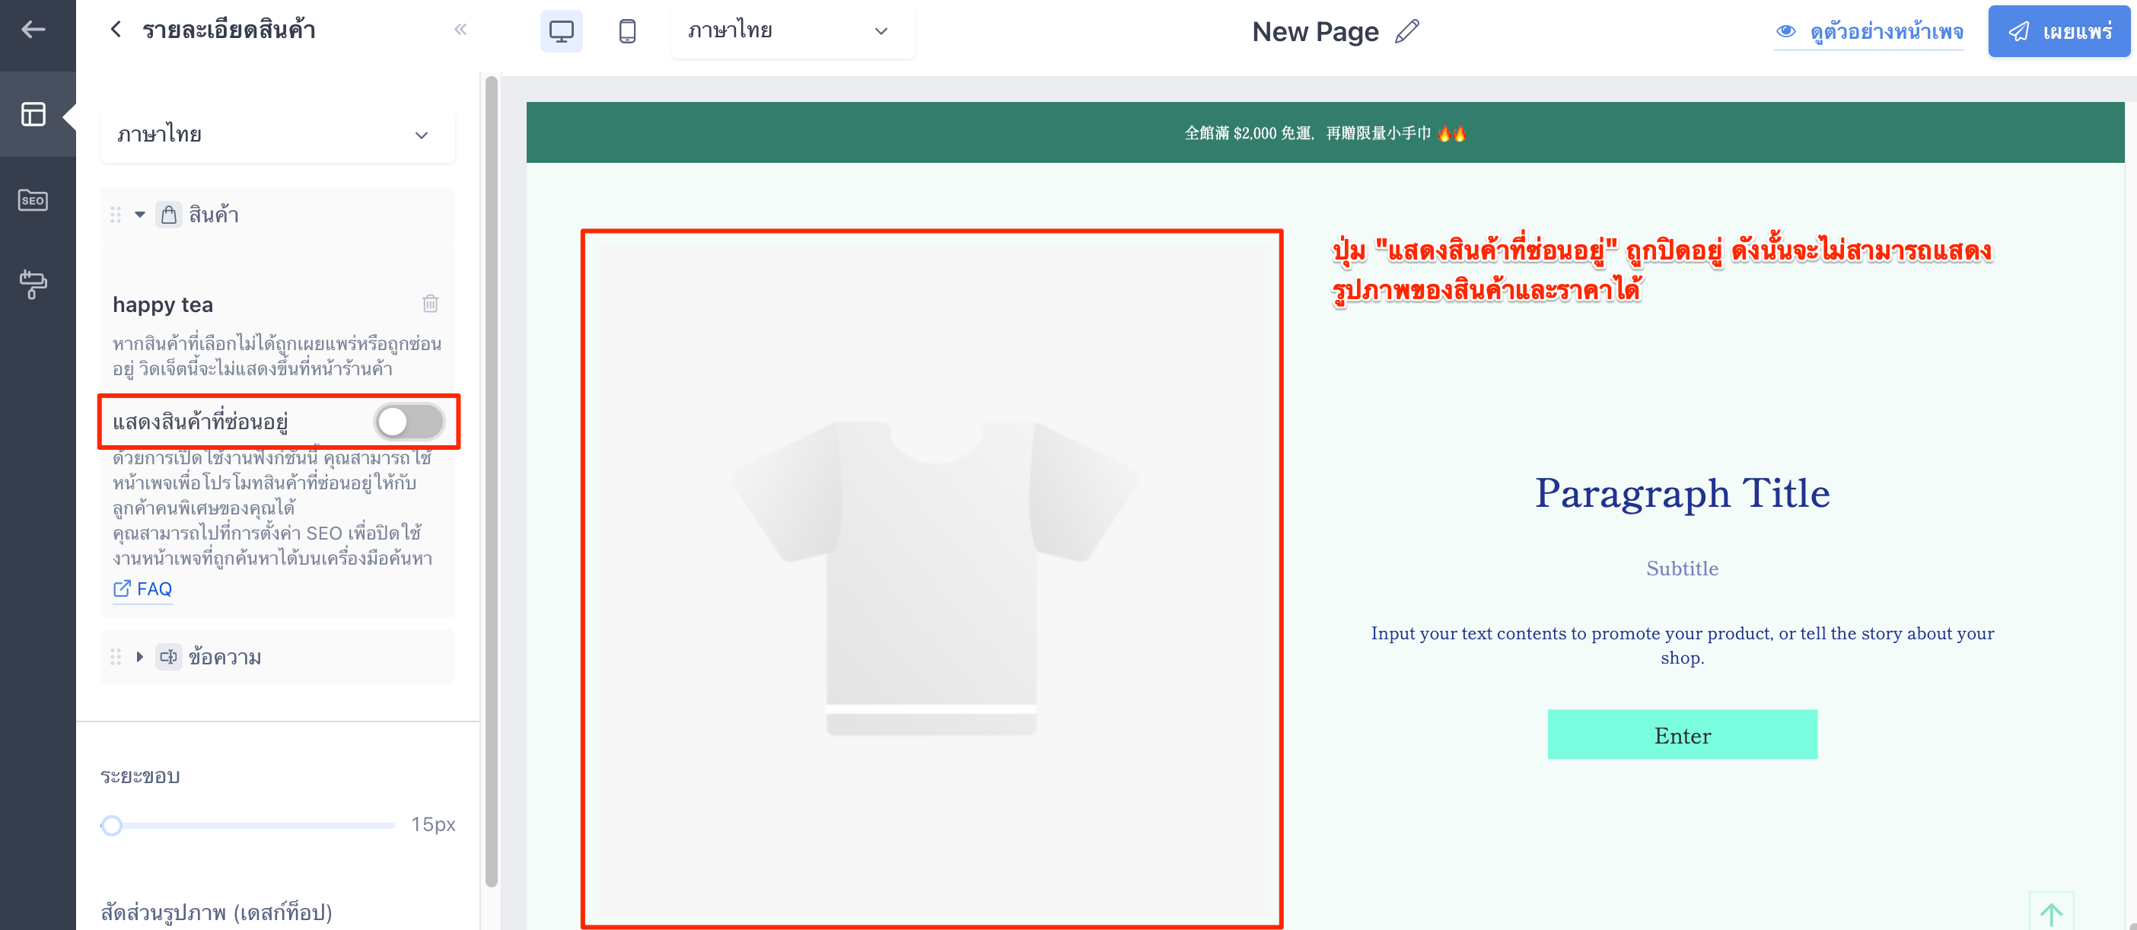The height and width of the screenshot is (930, 2137).
Task: Click drag handle of สินค้า block
Action: point(116,215)
